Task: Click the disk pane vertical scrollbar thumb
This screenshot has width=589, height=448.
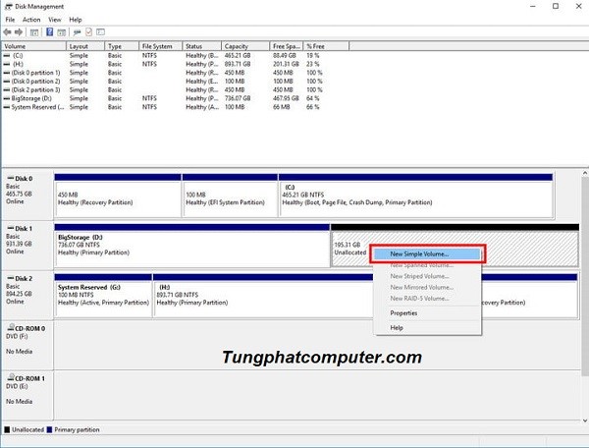Action: [585, 276]
